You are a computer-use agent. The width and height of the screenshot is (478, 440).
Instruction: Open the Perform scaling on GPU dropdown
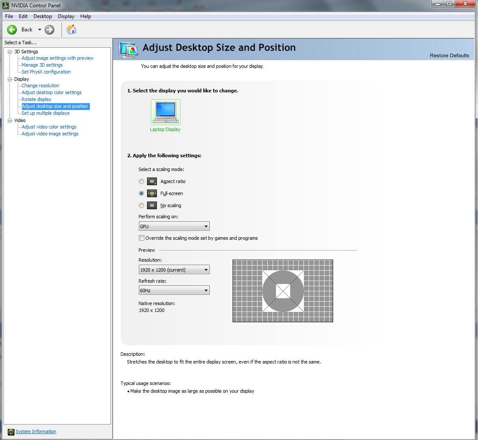(x=174, y=226)
